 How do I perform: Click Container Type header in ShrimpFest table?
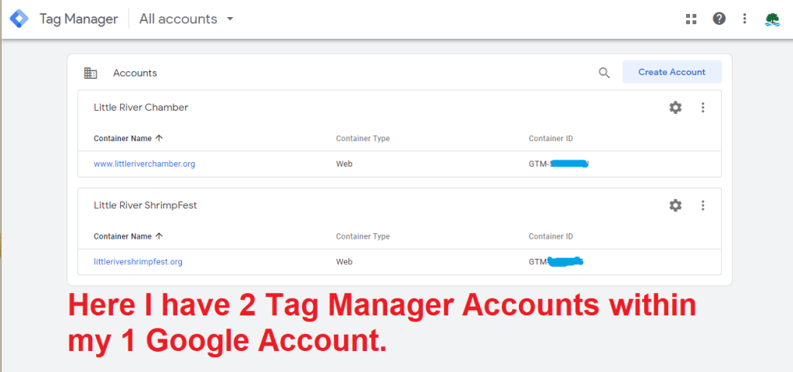(362, 236)
